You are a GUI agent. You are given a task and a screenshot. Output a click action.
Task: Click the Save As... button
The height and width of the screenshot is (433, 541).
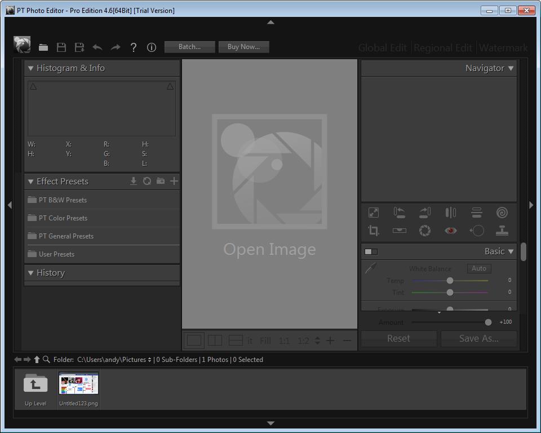479,338
